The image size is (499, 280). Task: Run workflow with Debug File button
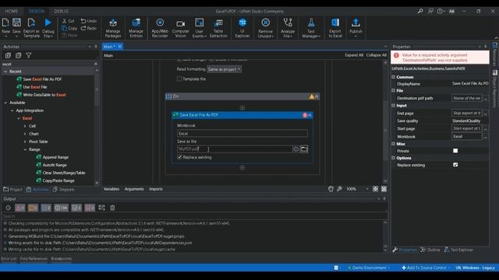[48, 28]
